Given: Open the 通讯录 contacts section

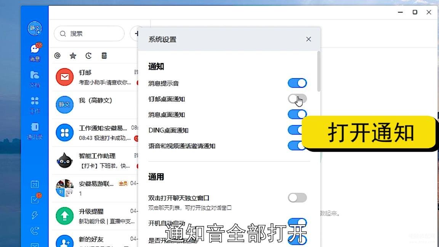Looking at the screenshot, I should tap(35, 131).
